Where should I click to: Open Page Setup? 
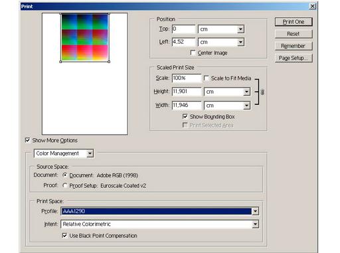point(294,58)
